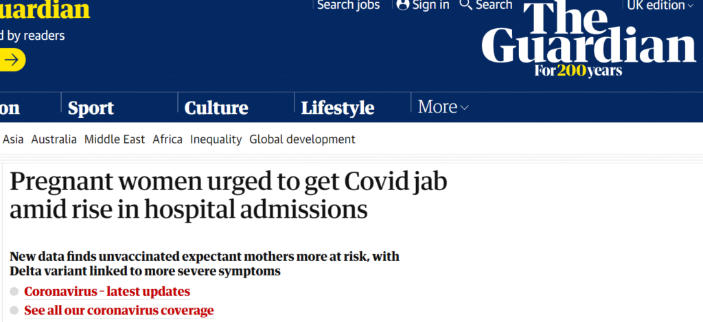Open the Africa subsection
Viewport: 703px width, 322px height.
[168, 139]
